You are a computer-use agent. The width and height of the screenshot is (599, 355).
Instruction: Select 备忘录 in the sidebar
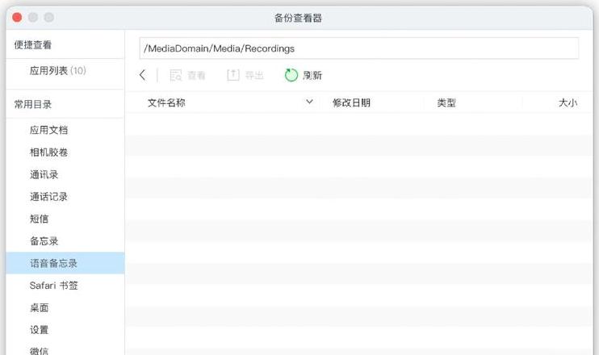[44, 241]
